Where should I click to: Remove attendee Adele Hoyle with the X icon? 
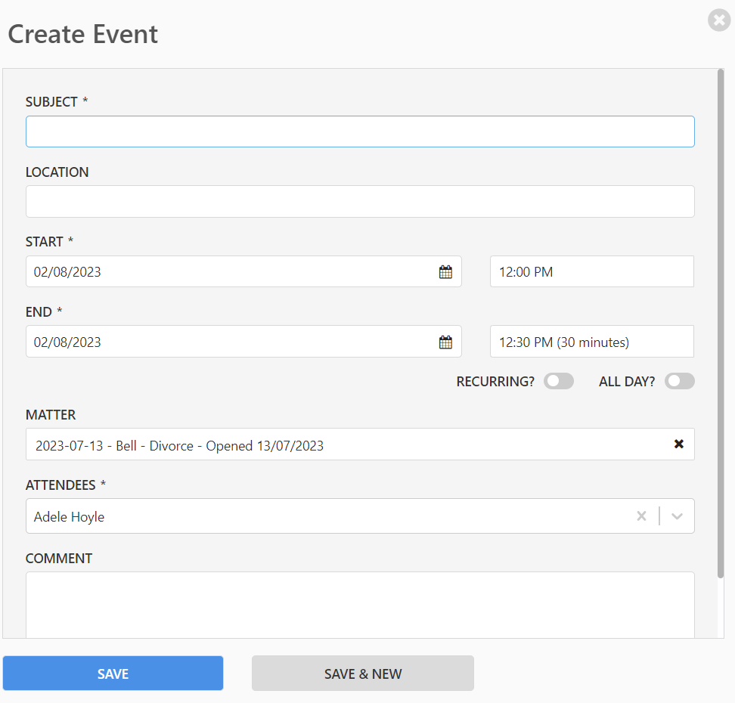(x=641, y=516)
